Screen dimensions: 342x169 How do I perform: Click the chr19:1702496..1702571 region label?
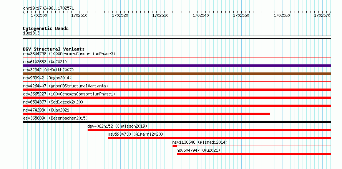click(x=48, y=8)
